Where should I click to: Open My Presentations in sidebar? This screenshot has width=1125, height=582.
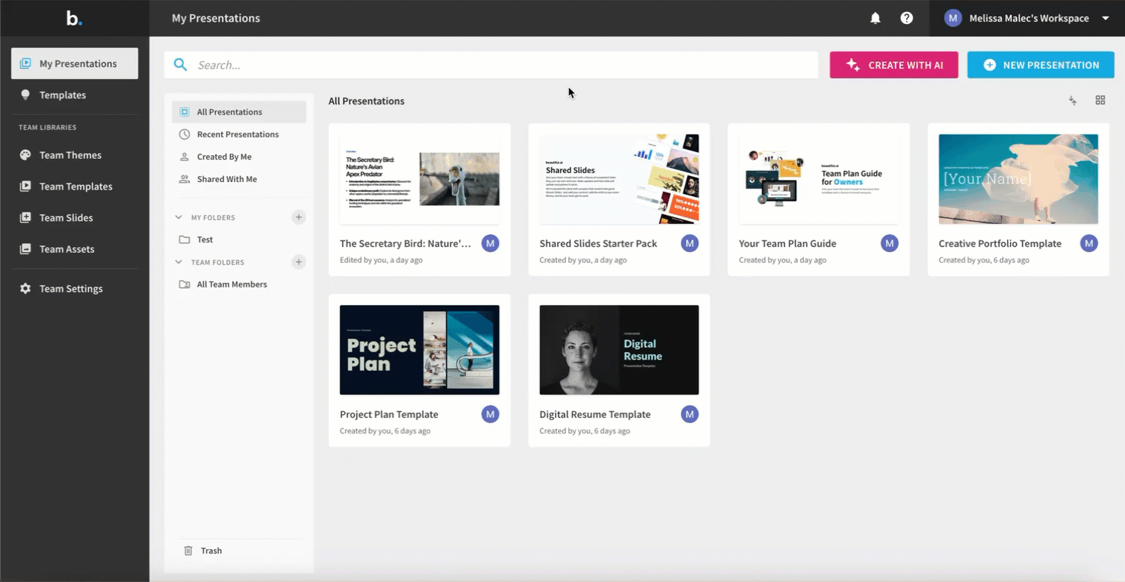(75, 63)
